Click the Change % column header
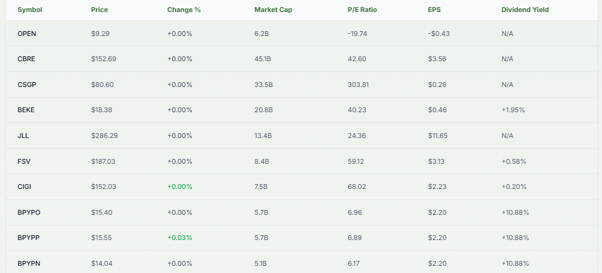The height and width of the screenshot is (273, 602). [183, 10]
